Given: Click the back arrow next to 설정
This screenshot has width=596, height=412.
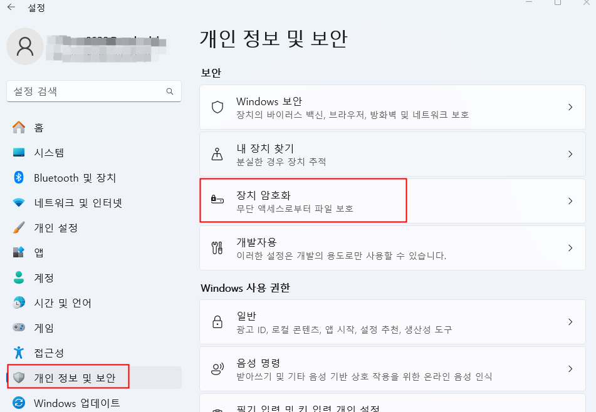Looking at the screenshot, I should coord(9,8).
